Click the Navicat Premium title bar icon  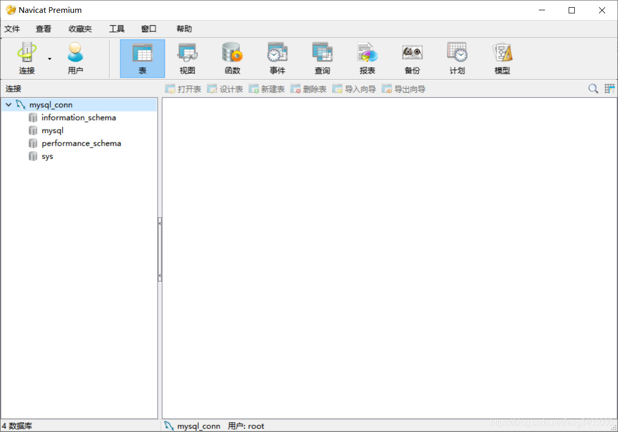(x=10, y=10)
